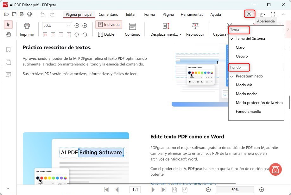Click the bottom 50% zoom field
The width and height of the screenshot is (291, 195).
click(x=235, y=190)
